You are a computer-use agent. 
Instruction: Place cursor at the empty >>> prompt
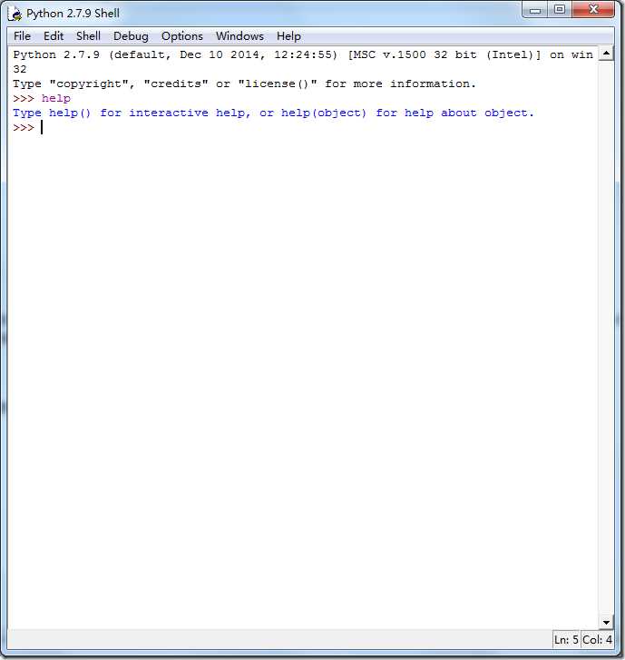[x=42, y=127]
